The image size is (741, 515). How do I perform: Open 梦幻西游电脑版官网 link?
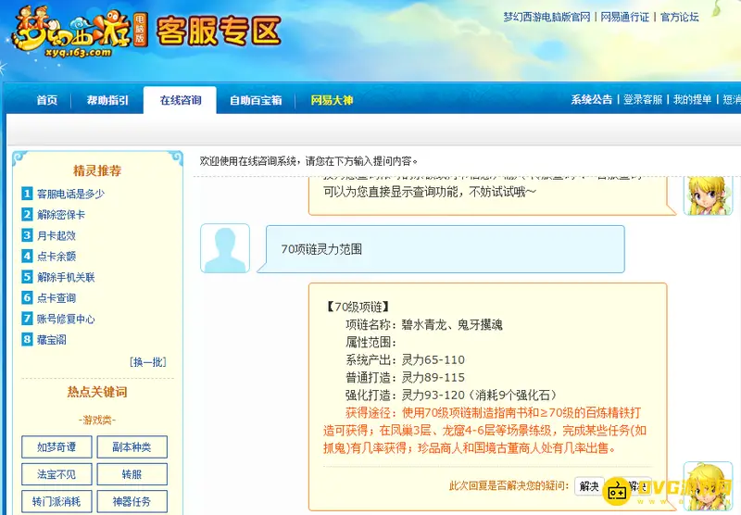tap(546, 17)
